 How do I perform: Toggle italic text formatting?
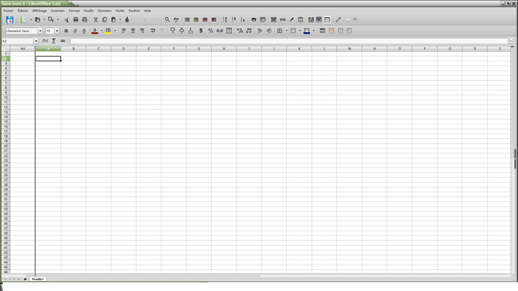tap(75, 31)
